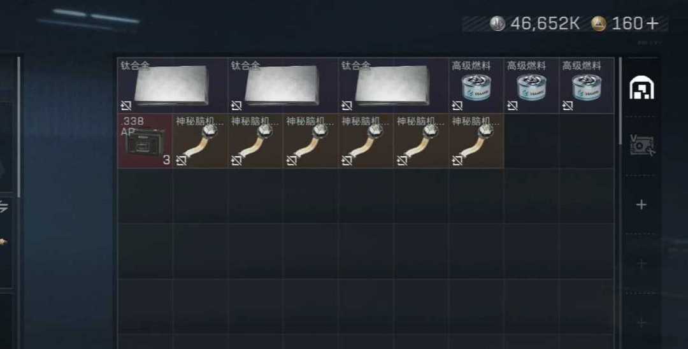Click bound marker on middle fuel can

pos(512,106)
